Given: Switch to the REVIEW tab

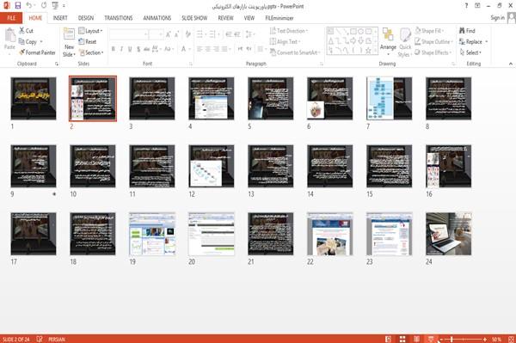Looking at the screenshot, I should 225,18.
